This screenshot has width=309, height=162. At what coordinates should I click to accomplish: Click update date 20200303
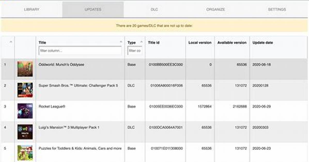pos(260,127)
